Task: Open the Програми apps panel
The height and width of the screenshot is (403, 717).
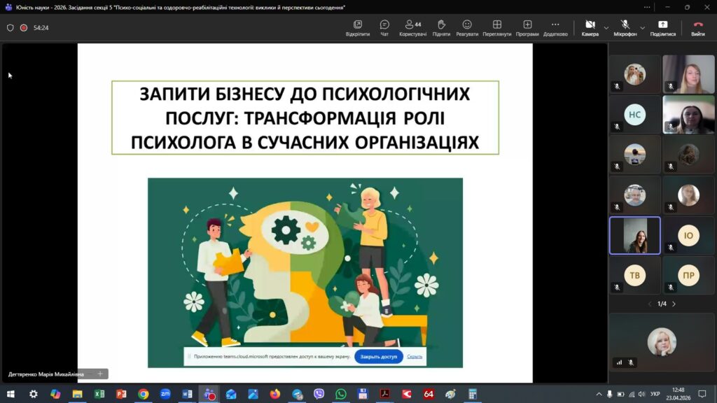Action: (x=527, y=28)
